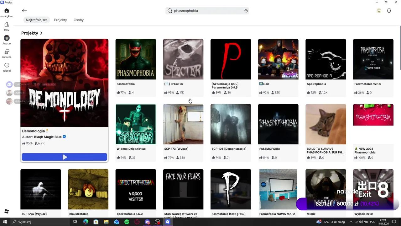Open Microsoft Store from taskbar
401x226 pixels.
(x=96, y=222)
